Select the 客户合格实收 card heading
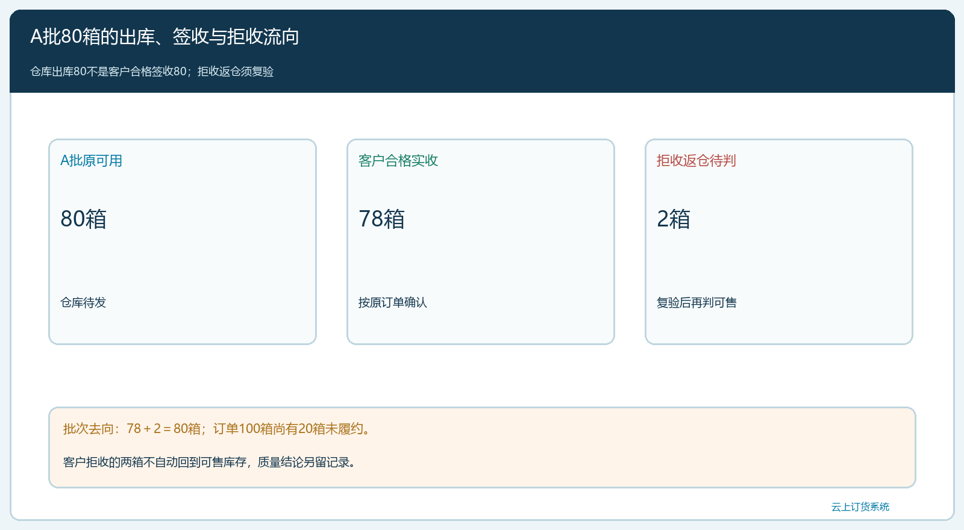The image size is (964, 530). point(398,161)
